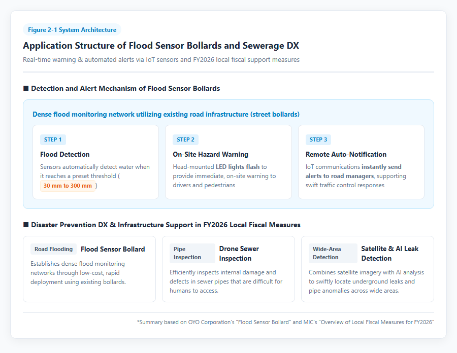The image size is (457, 353).
Task: Click the "STEP 2" badge
Action: click(x=185, y=139)
